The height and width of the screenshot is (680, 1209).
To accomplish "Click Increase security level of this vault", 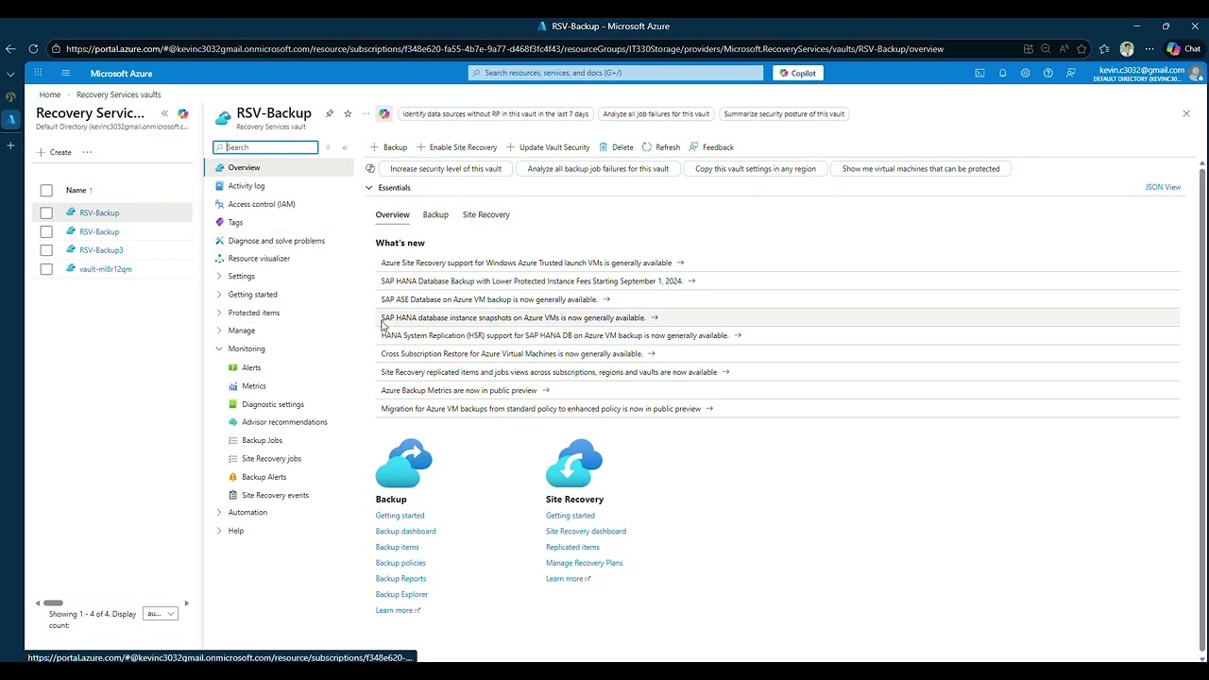I will pyautogui.click(x=446, y=169).
